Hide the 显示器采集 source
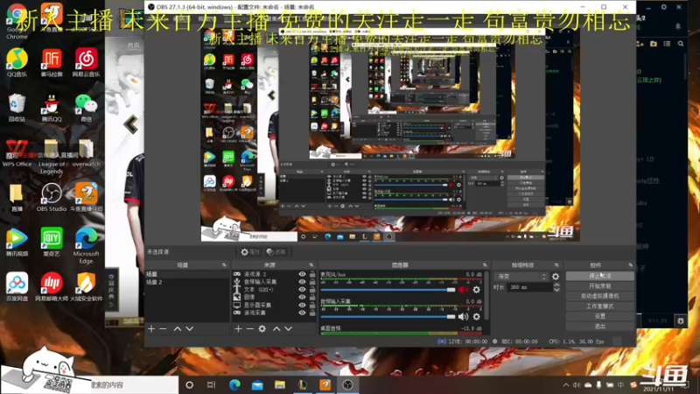The width and height of the screenshot is (700, 394). (x=302, y=305)
